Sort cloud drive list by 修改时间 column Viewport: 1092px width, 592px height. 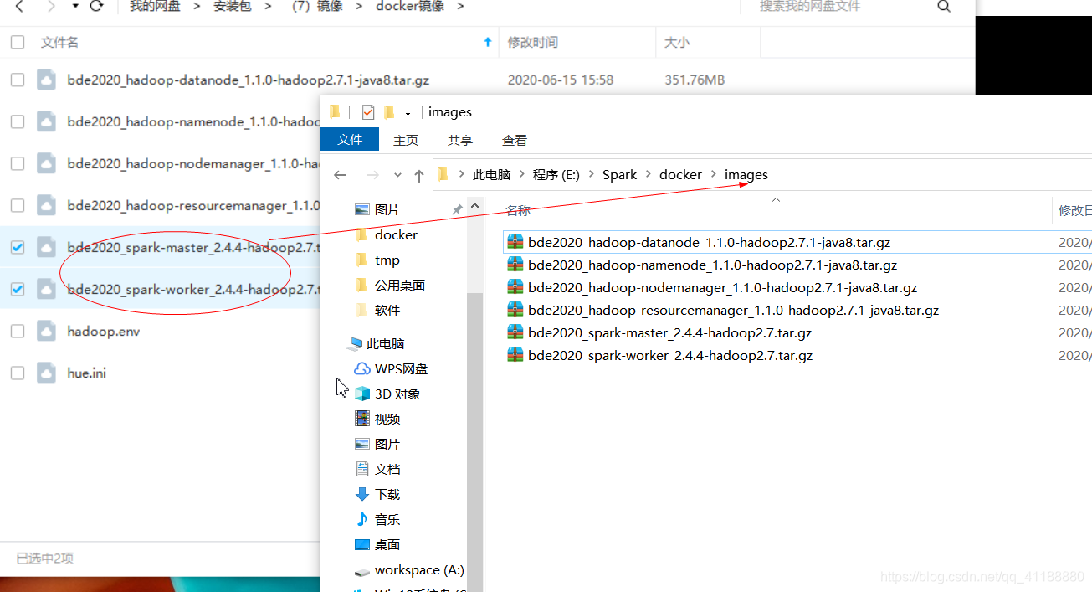point(532,42)
